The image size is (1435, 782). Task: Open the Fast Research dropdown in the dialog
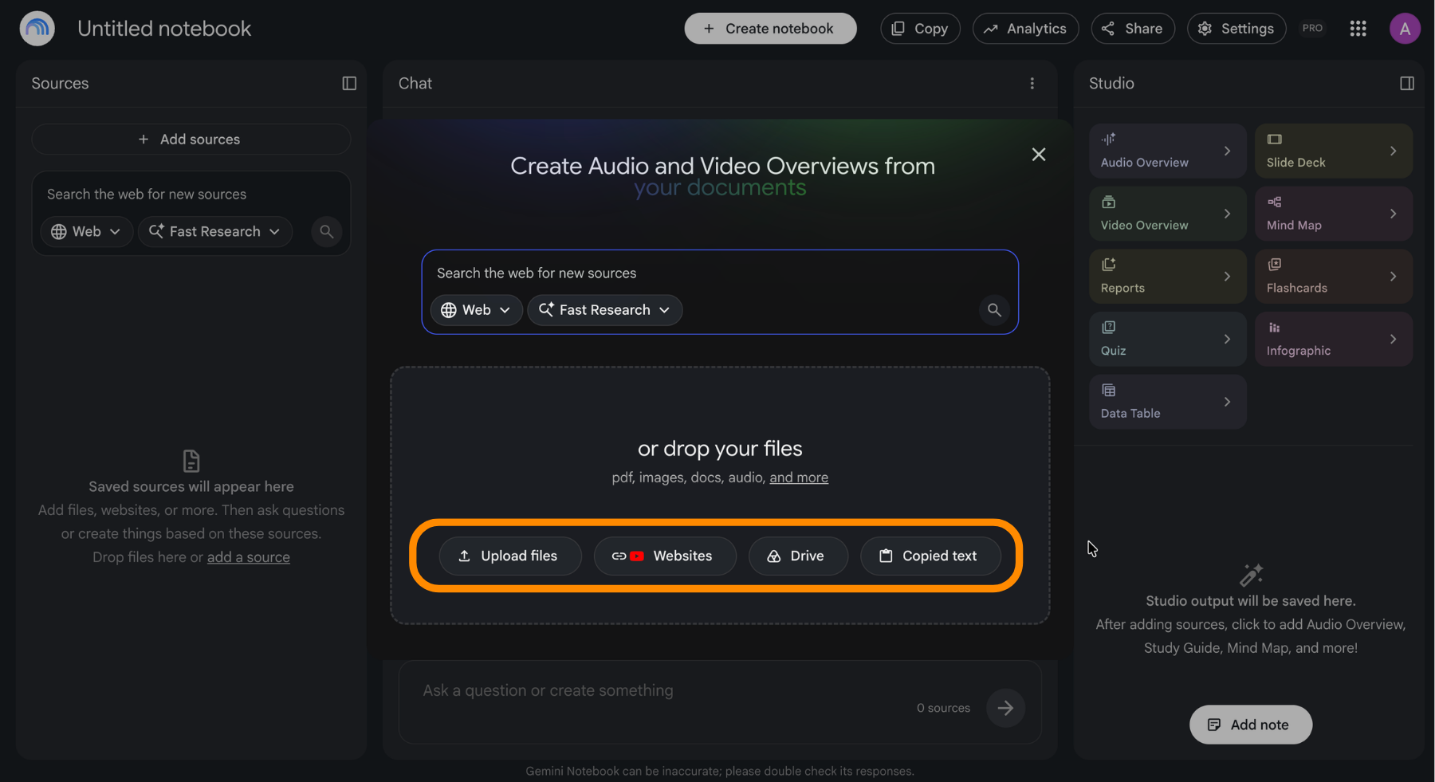tap(604, 310)
